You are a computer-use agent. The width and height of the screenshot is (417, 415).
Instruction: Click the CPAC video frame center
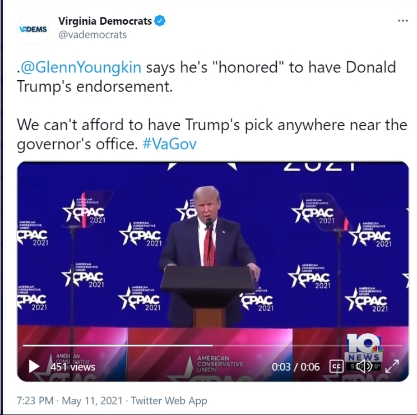point(213,271)
